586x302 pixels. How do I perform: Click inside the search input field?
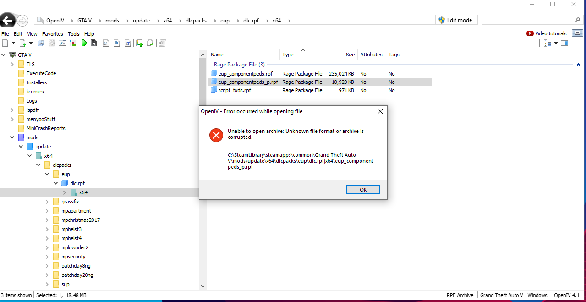click(x=527, y=20)
